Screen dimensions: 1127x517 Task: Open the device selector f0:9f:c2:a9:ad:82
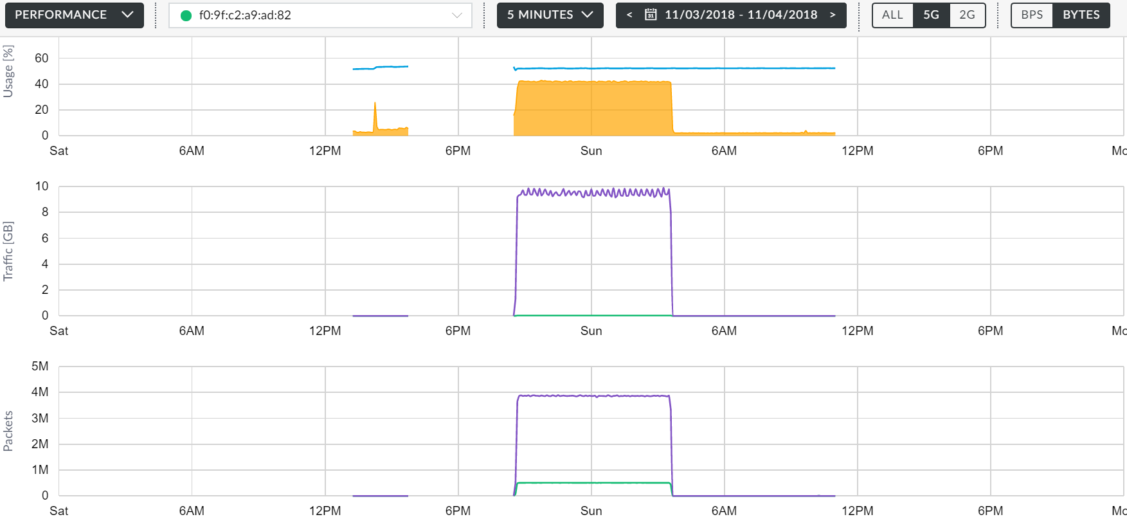320,15
